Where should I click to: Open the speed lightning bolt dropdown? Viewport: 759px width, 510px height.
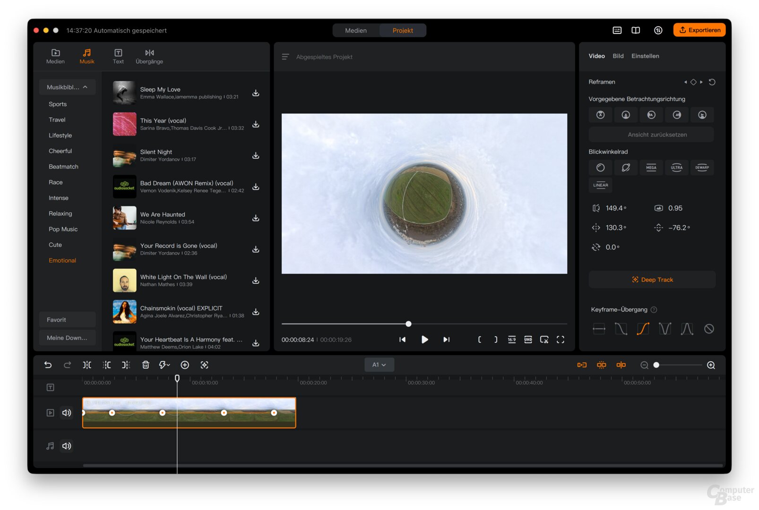point(164,365)
